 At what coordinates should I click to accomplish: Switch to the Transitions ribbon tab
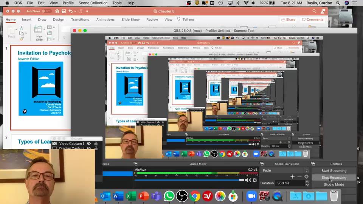coord(80,20)
